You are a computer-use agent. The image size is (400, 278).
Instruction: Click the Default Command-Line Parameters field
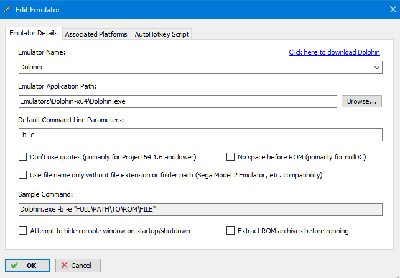tap(199, 135)
